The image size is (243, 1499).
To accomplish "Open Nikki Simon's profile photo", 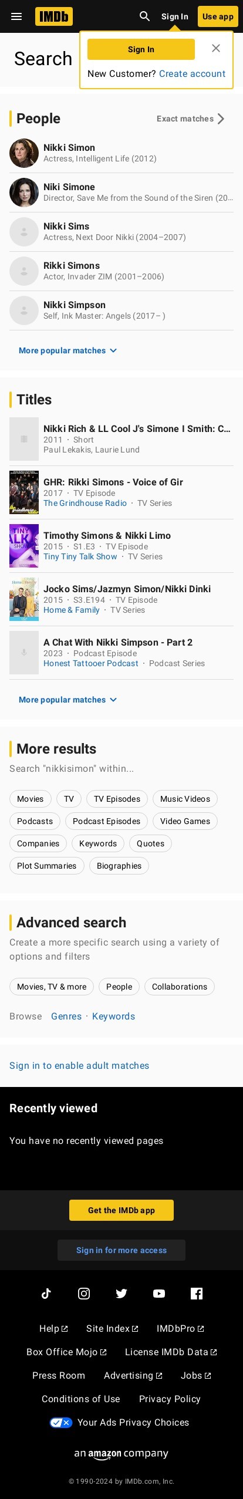I will [x=24, y=153].
